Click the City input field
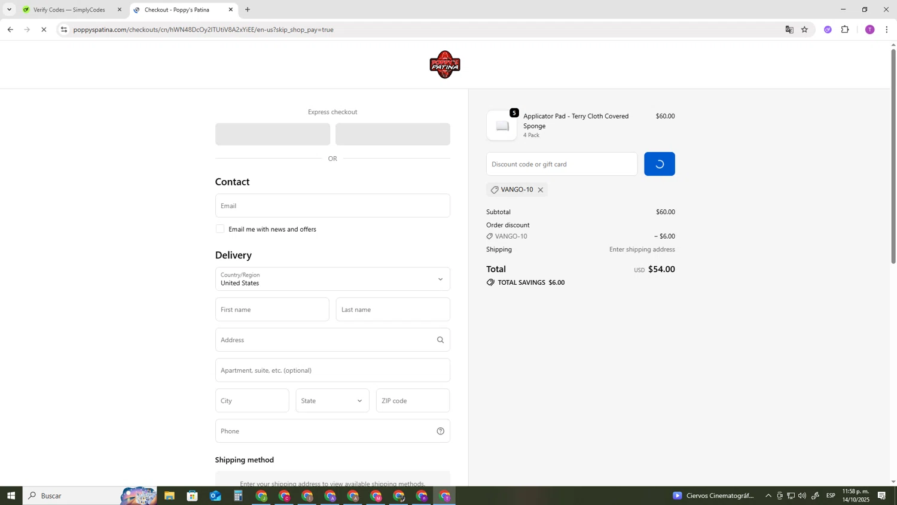The width and height of the screenshot is (897, 505). (x=252, y=401)
